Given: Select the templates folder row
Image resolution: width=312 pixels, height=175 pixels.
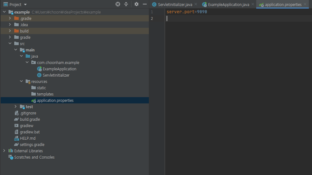Looking at the screenshot, I should [x=75, y=94].
